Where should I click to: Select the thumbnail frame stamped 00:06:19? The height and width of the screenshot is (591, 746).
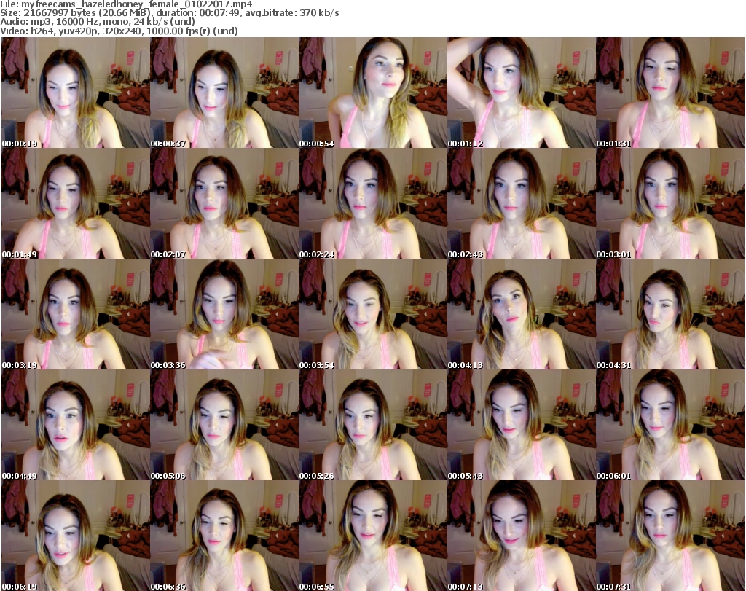pos(76,536)
